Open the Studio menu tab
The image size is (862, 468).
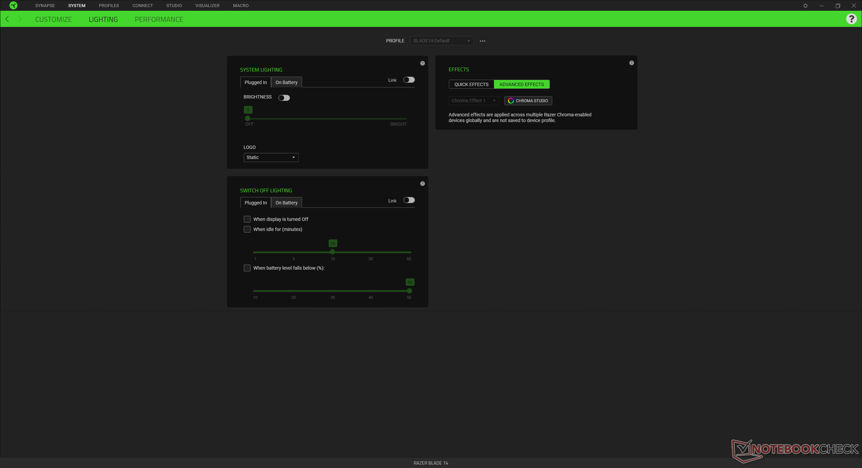(174, 6)
